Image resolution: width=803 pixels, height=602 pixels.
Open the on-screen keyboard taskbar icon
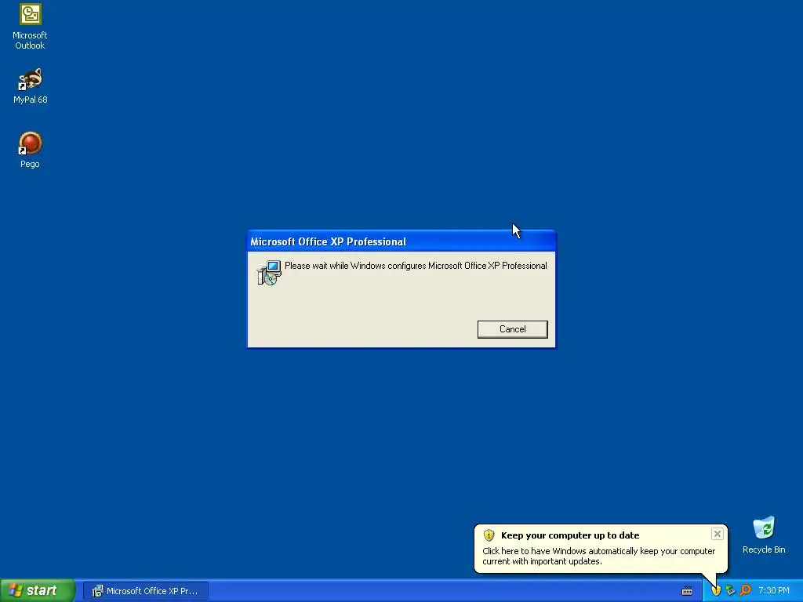coord(687,591)
